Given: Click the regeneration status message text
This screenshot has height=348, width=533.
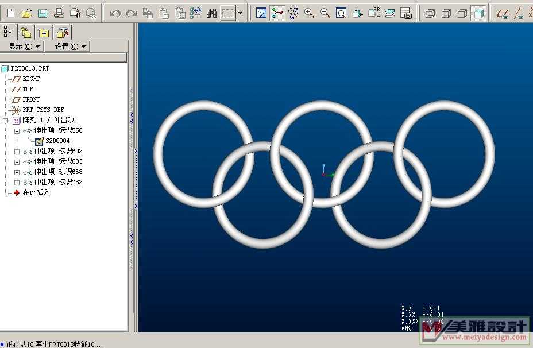Looking at the screenshot, I should 54,344.
